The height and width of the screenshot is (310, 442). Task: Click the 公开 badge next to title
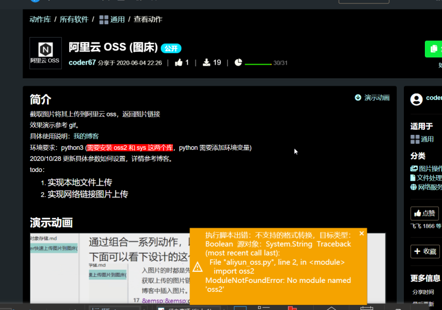click(x=171, y=49)
